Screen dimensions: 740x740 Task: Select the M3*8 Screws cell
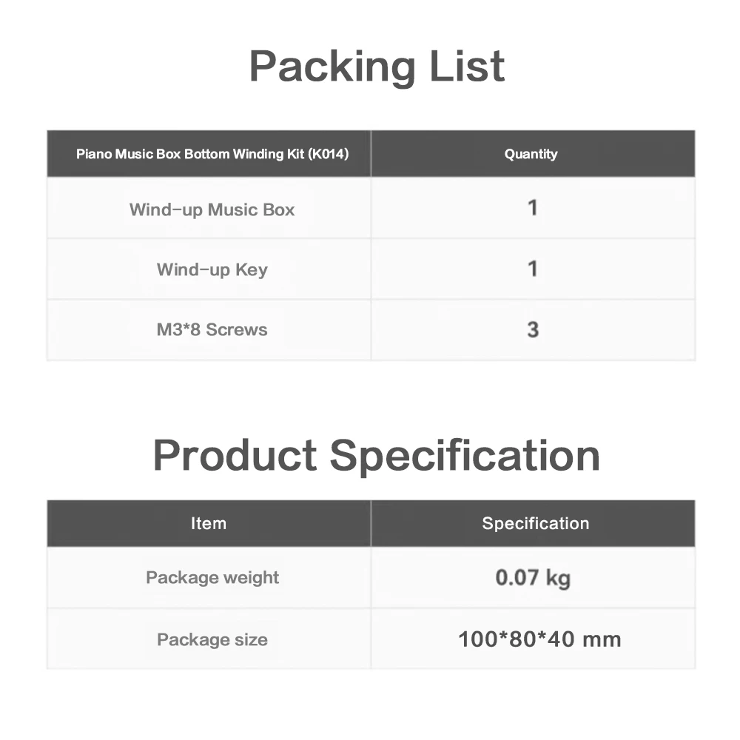(x=212, y=329)
